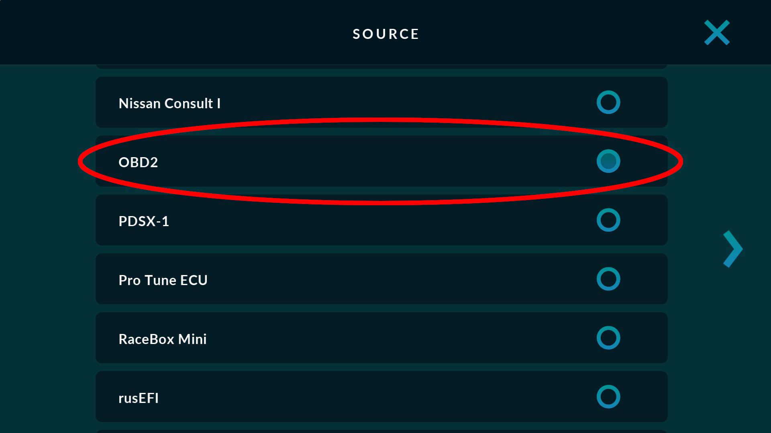Image resolution: width=771 pixels, height=433 pixels.
Task: Close the Source dialog with X icon
Action: (717, 32)
